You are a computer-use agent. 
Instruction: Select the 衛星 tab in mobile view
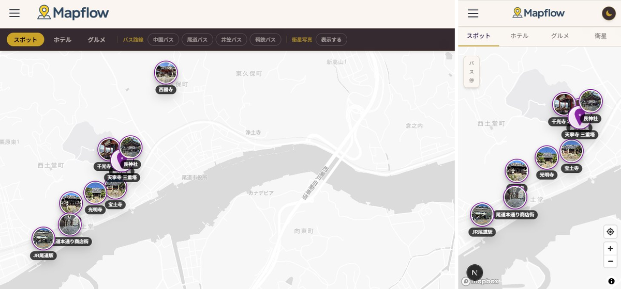point(600,36)
